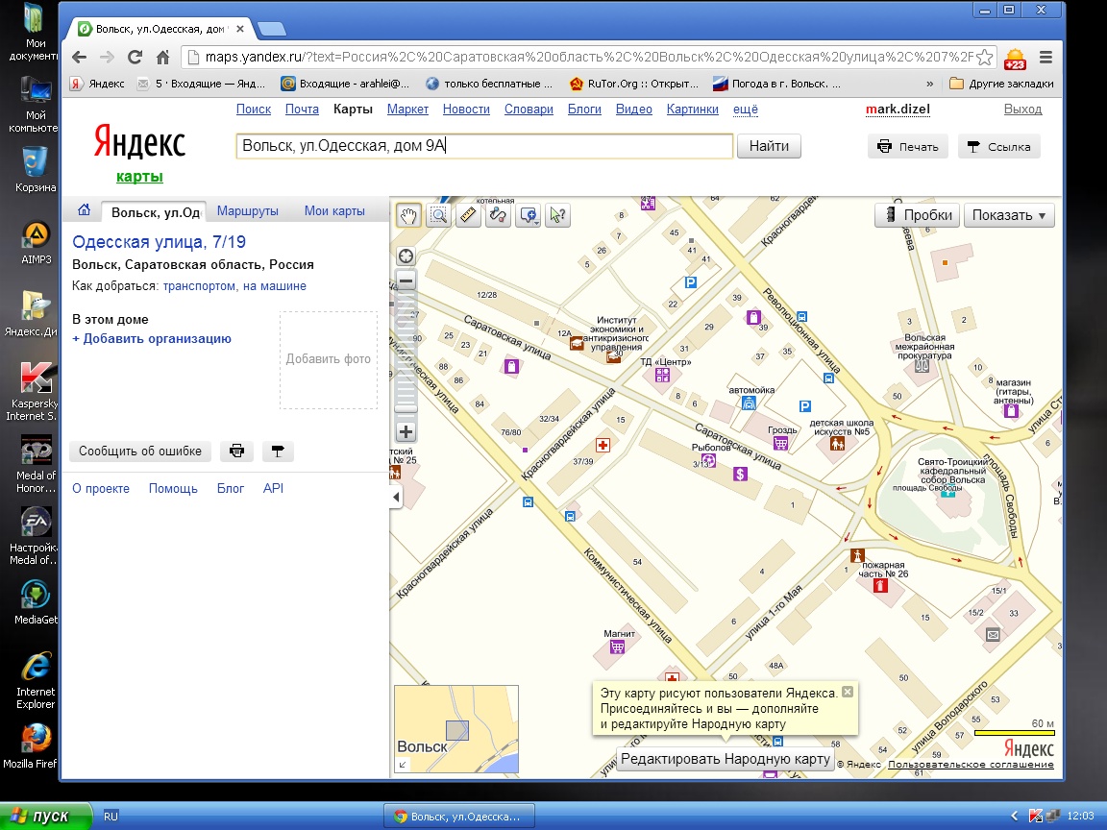
Task: Open the Погода в г. Вольск bookmark
Action: [x=776, y=84]
